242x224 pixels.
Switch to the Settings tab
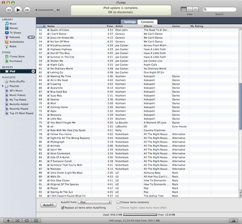click(x=129, y=22)
